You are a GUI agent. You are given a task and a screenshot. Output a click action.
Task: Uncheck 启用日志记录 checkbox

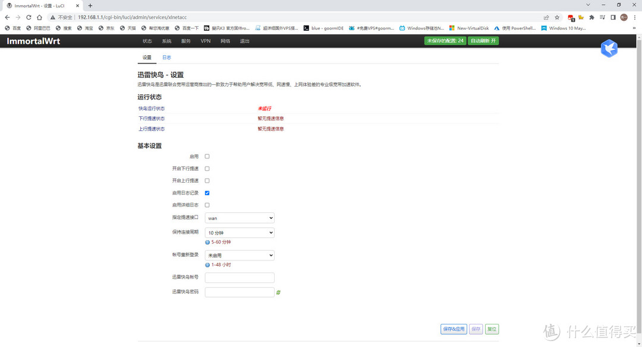pyautogui.click(x=207, y=193)
